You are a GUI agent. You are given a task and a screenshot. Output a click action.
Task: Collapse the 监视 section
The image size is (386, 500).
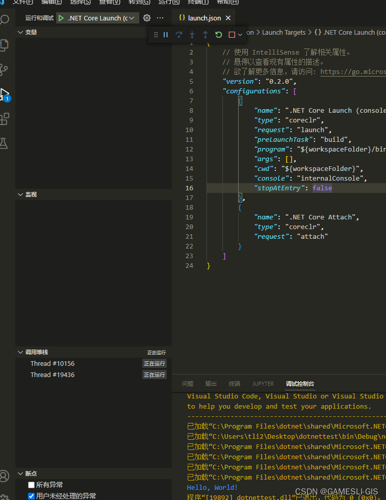point(20,194)
